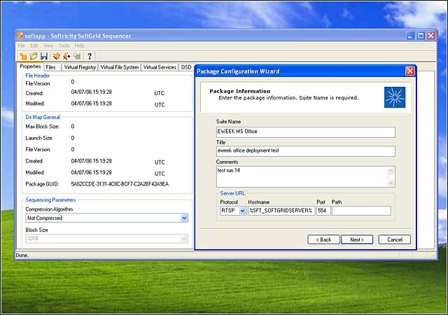Image resolution: width=448 pixels, height=315 pixels.
Task: Click the Package GUID value text
Action: pyautogui.click(x=120, y=184)
